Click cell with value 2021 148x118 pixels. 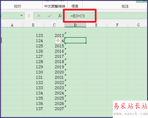tap(54, 77)
